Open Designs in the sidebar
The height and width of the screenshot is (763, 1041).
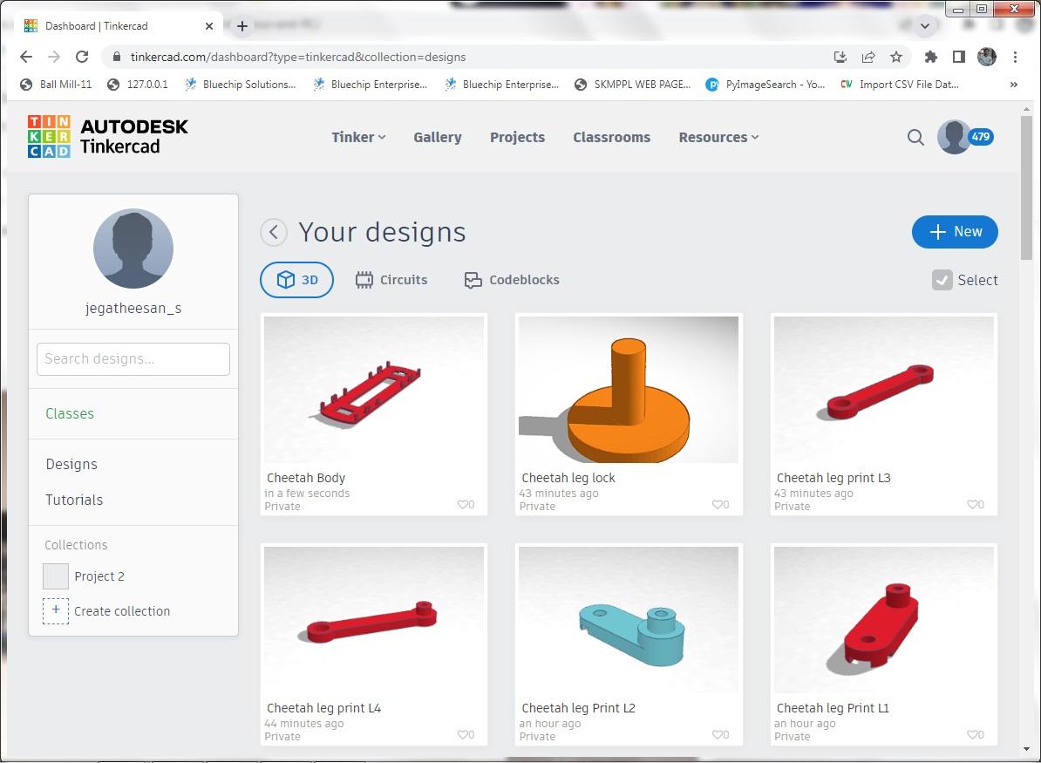[x=71, y=464]
